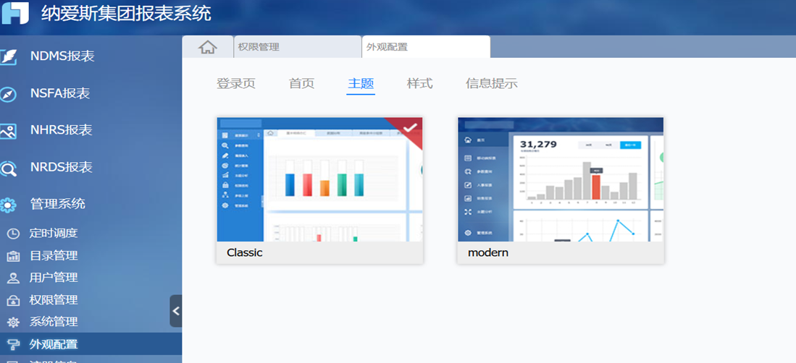Viewport: 796px width, 363px height.
Task: Collapse the sidebar with the arrow handle
Action: 176,311
